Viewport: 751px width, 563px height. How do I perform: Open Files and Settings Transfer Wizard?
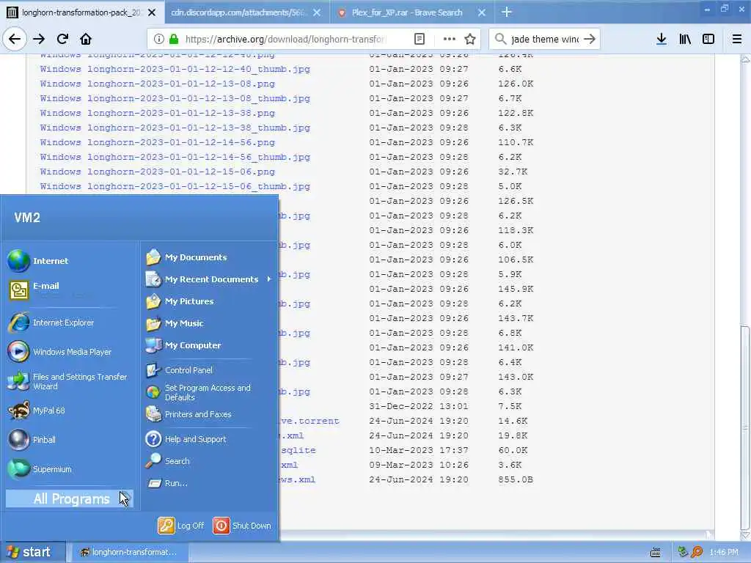[x=68, y=381]
